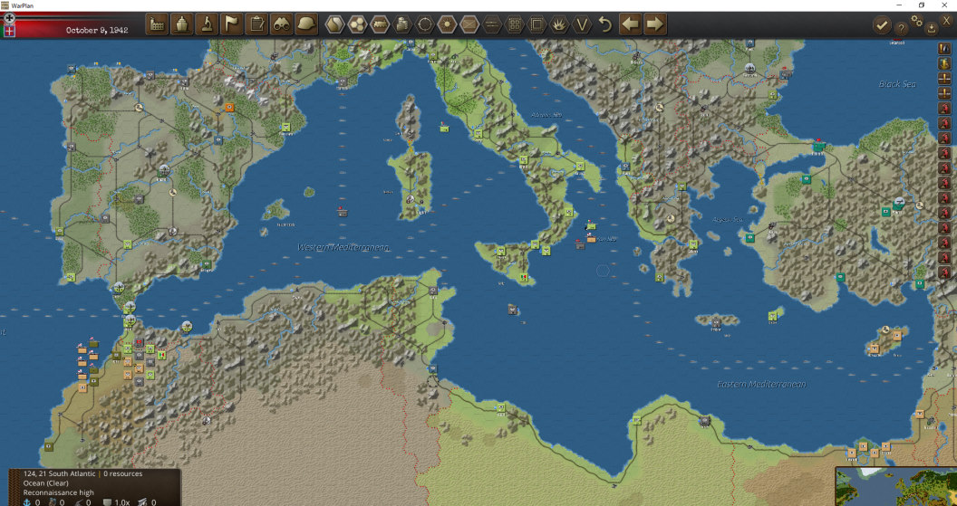This screenshot has height=506, width=957.
Task: Select the ship west of Sardinia
Action: pyautogui.click(x=343, y=212)
